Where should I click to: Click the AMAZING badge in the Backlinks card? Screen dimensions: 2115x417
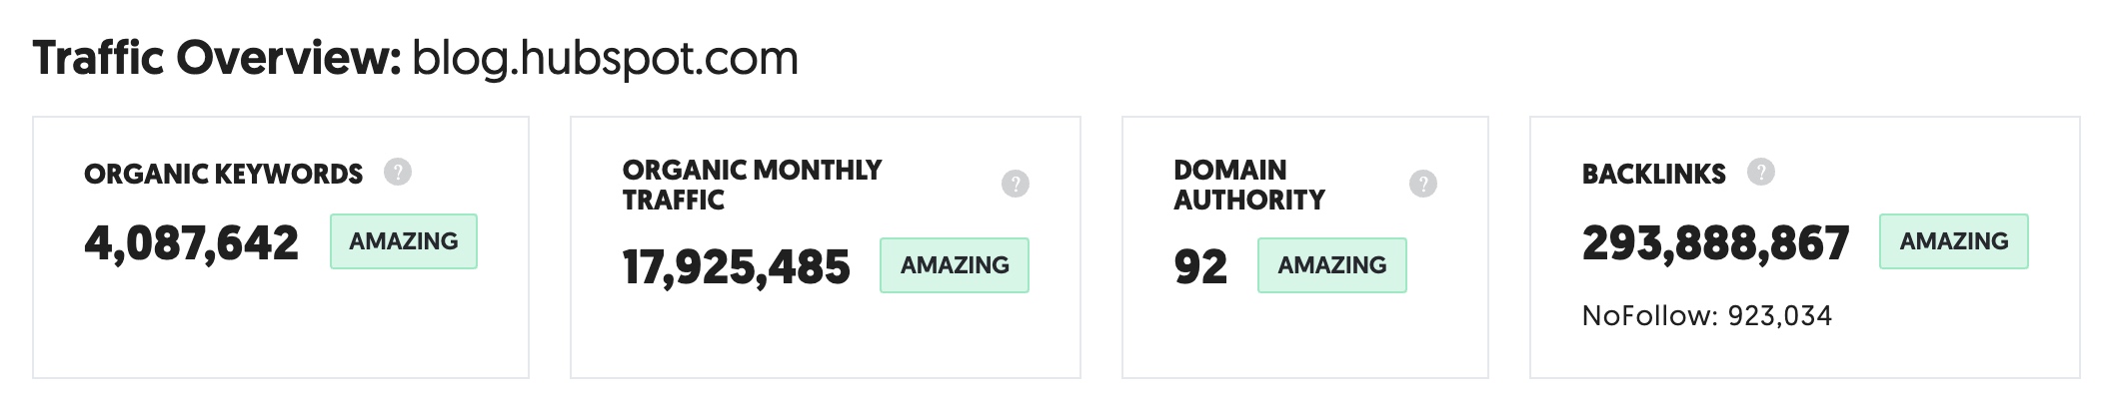tap(1954, 241)
